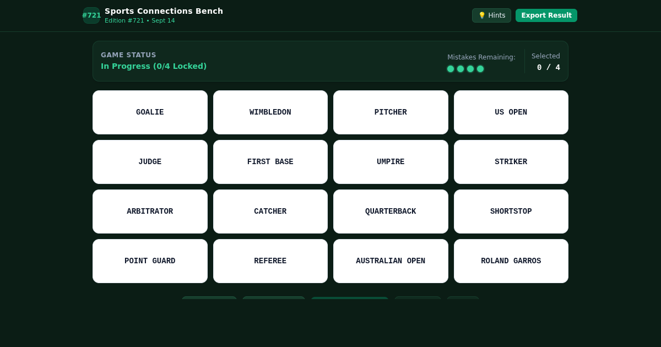Viewport: 661px width, 347px height.
Task: Select the WIMBLEDON tile
Action: (270, 112)
